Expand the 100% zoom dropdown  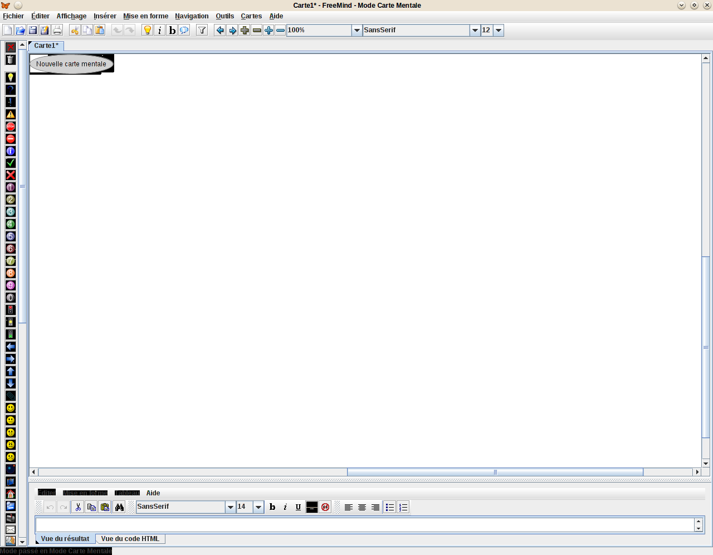356,30
